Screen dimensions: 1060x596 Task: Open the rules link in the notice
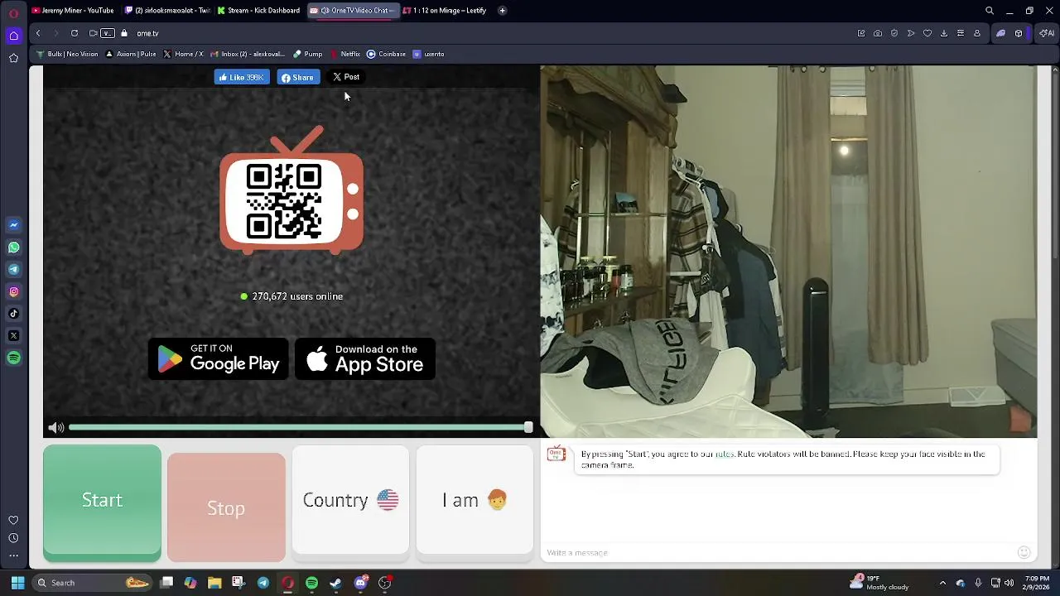point(725,454)
